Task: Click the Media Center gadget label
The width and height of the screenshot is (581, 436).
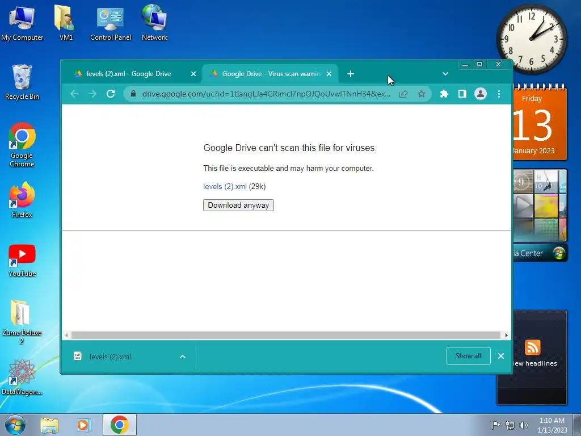Action: 540,253
